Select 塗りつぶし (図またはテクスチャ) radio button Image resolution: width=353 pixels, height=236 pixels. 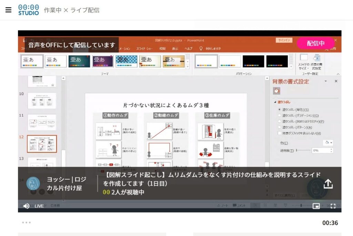279,121
